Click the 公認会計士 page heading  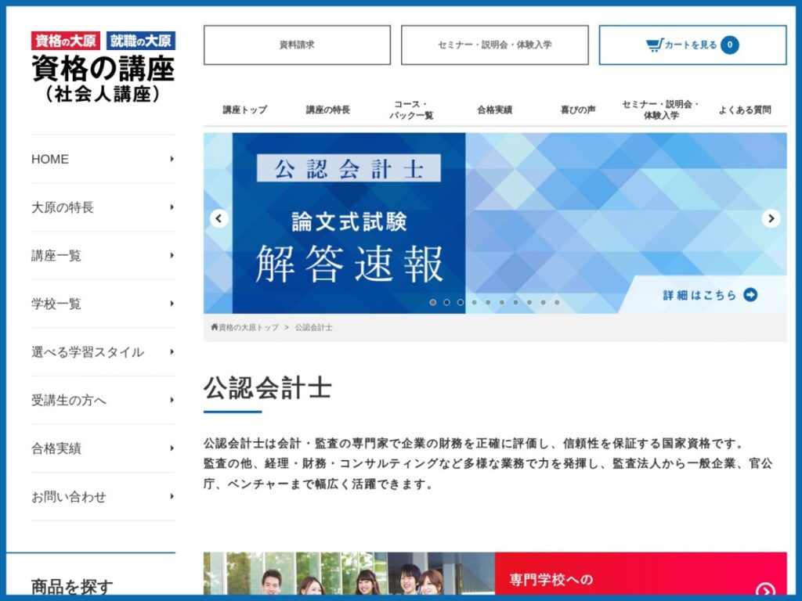[268, 388]
